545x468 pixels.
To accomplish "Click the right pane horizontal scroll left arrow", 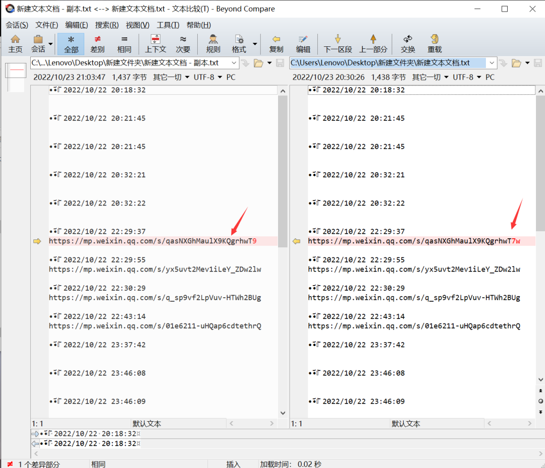I will [489, 423].
